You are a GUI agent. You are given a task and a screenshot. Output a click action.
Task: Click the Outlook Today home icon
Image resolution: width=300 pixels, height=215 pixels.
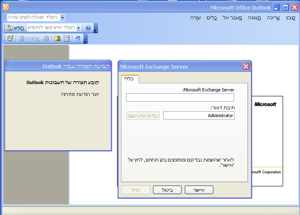(10, 38)
